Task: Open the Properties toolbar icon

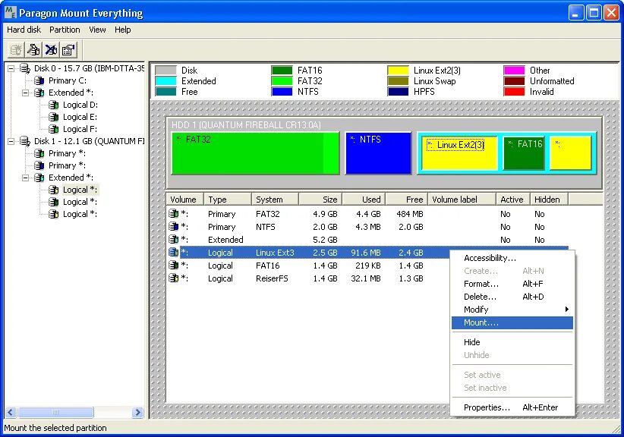Action: [68, 50]
